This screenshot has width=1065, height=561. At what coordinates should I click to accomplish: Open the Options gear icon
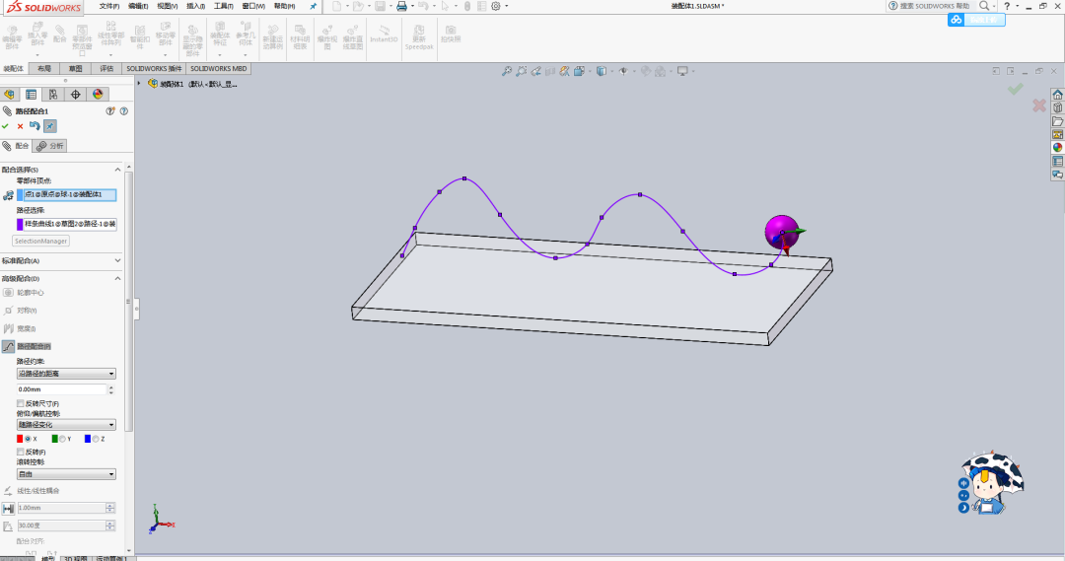tap(496, 6)
